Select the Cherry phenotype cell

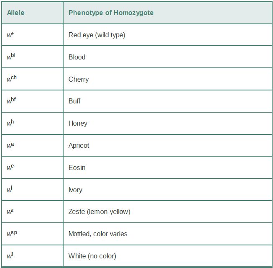pos(168,79)
